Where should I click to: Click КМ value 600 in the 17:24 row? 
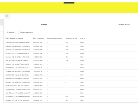tap(67, 43)
